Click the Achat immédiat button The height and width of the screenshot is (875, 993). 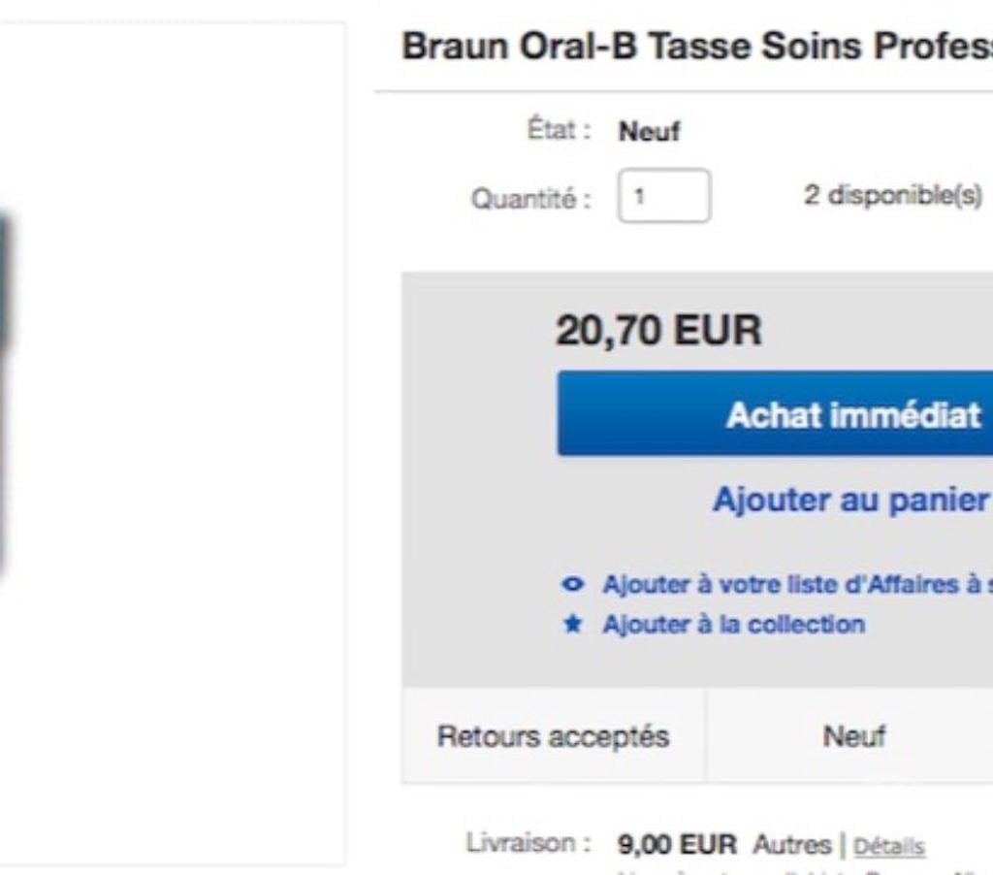pos(776,414)
